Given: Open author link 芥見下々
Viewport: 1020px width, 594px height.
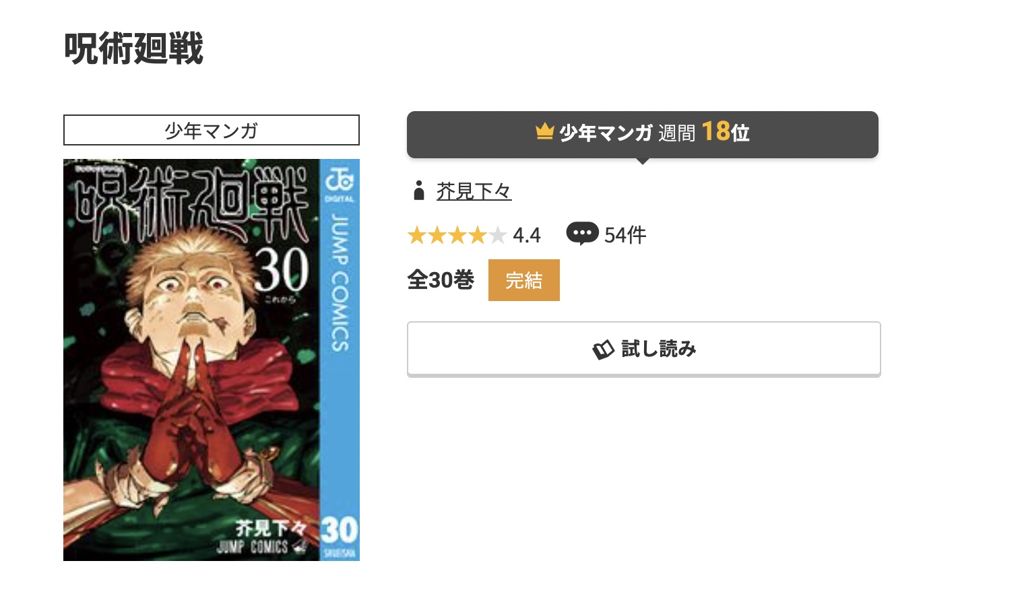Looking at the screenshot, I should pyautogui.click(x=474, y=191).
